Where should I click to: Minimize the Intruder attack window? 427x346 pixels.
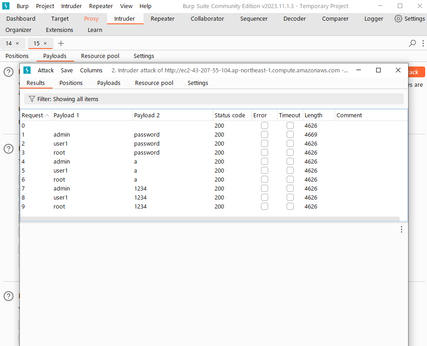click(x=359, y=70)
